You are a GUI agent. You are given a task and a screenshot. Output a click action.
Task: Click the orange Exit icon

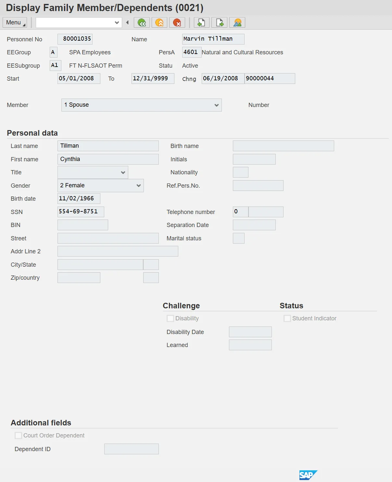pyautogui.click(x=159, y=22)
